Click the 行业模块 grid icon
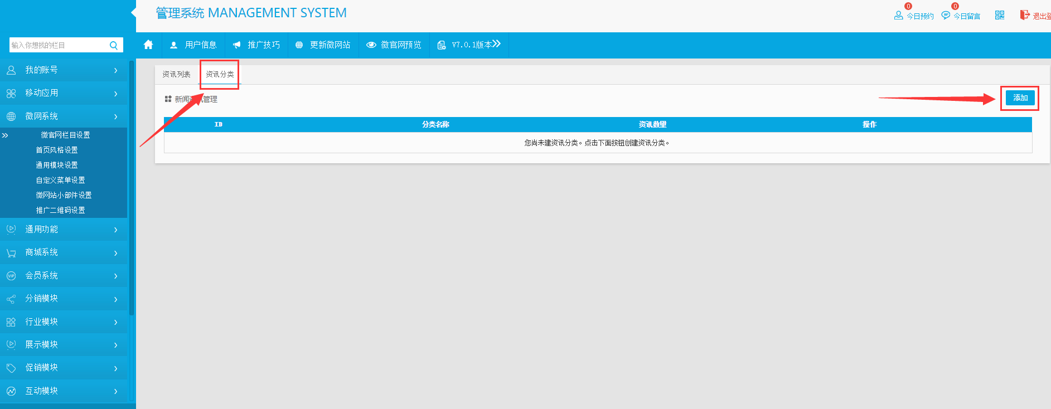Viewport: 1051px width, 409px height. tap(11, 322)
